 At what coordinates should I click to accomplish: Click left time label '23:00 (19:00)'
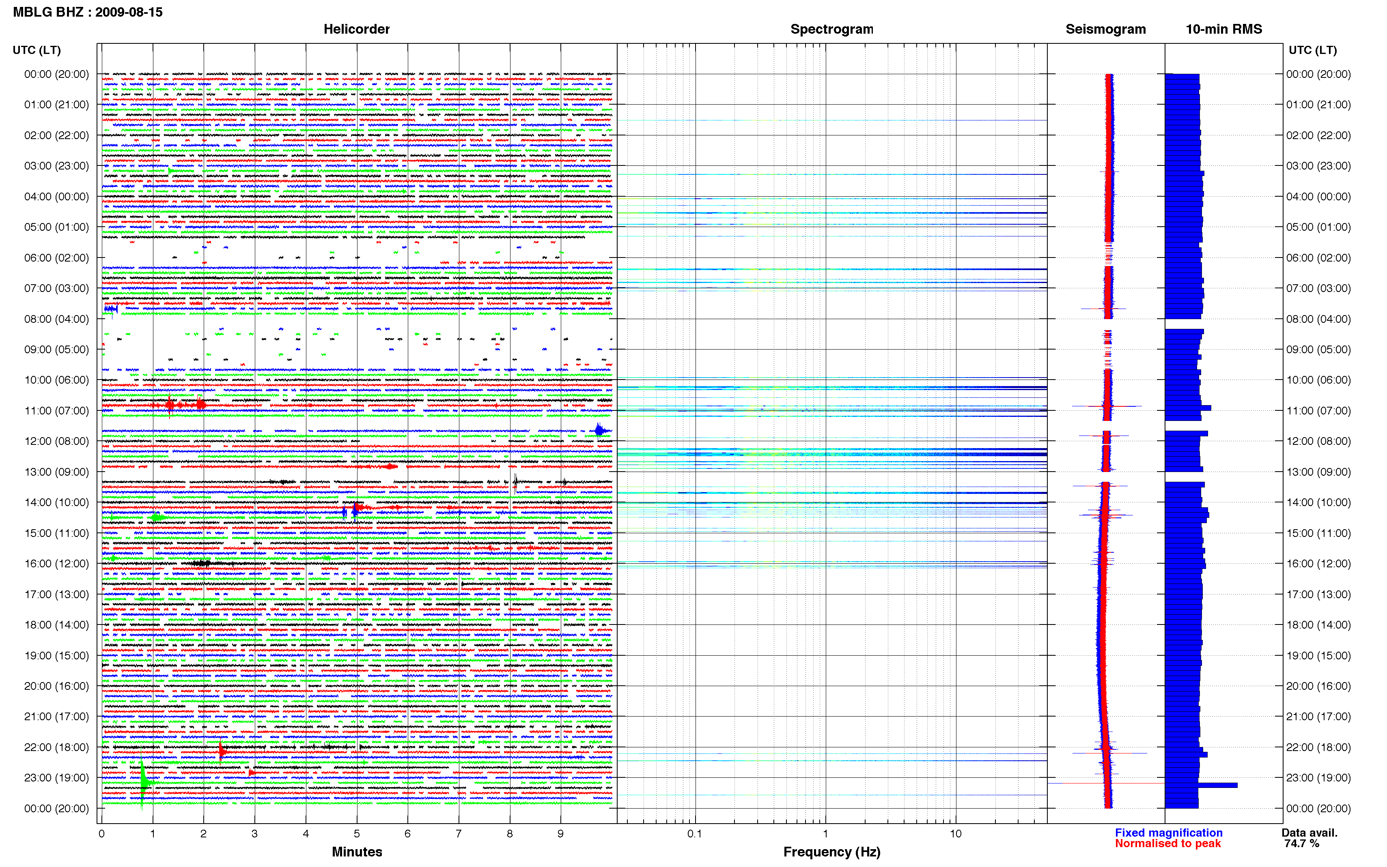[56, 777]
